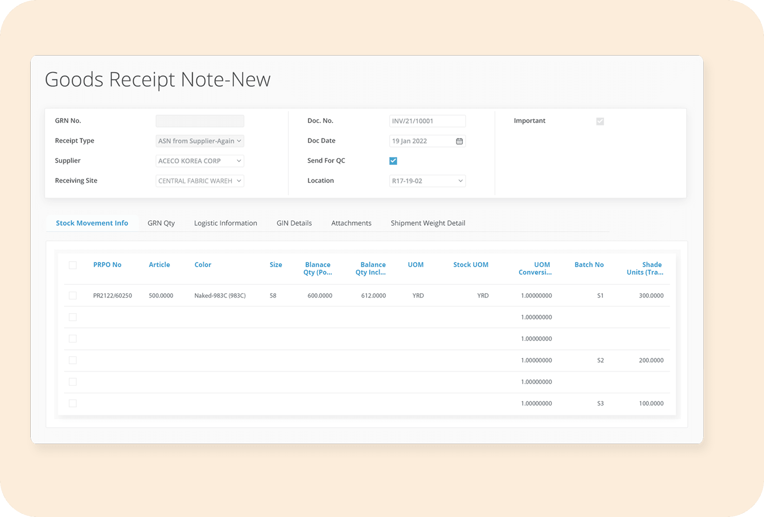Check the select-all checkbox in table header
The width and height of the screenshot is (764, 517).
click(72, 265)
